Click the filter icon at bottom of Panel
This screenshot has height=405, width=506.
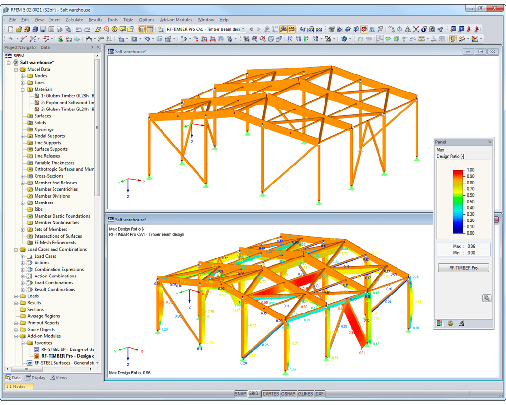coord(461,323)
